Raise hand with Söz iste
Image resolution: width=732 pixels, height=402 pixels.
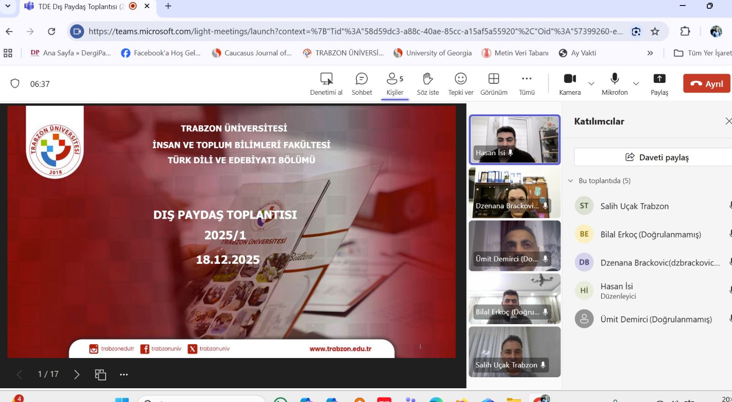[x=427, y=84]
